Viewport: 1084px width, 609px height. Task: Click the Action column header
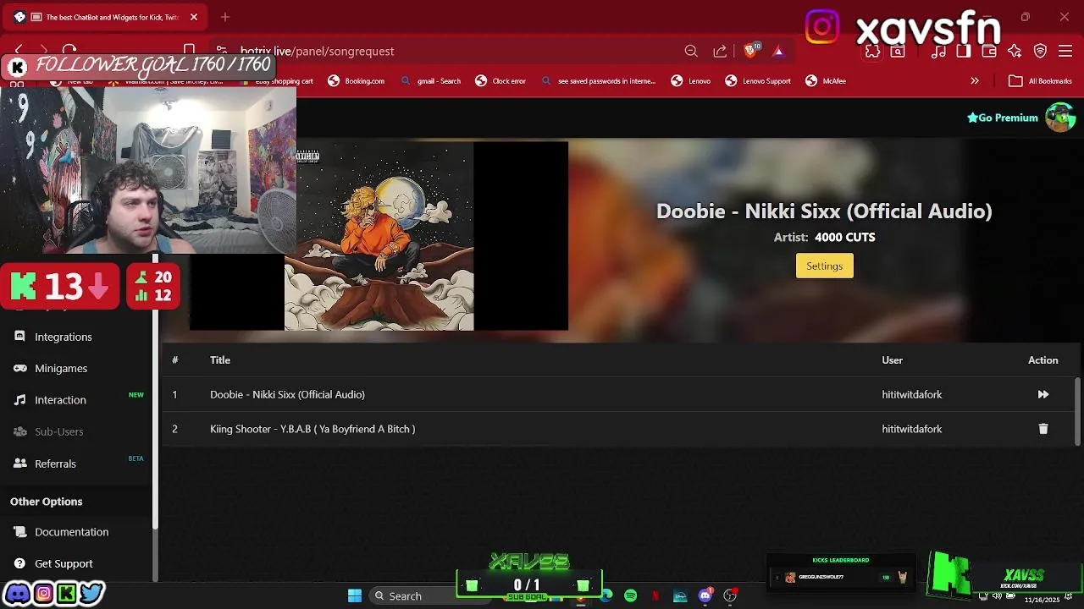[1043, 360]
